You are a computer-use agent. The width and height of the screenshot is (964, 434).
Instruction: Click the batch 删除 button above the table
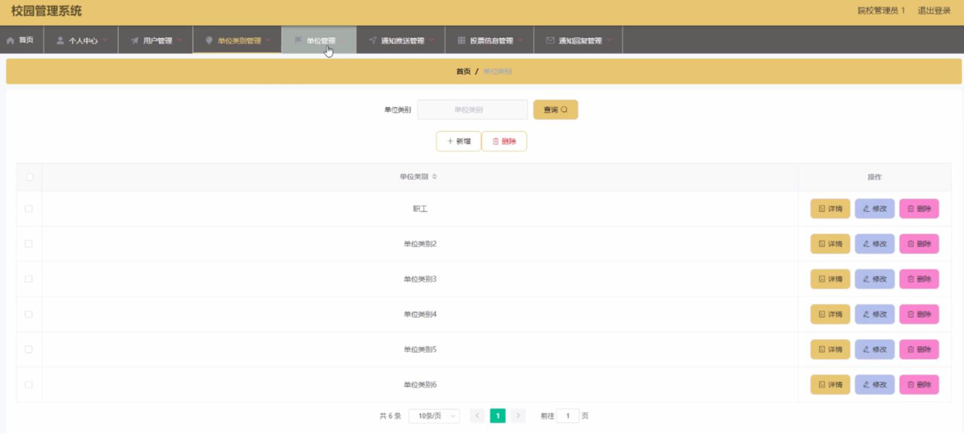[x=504, y=141]
